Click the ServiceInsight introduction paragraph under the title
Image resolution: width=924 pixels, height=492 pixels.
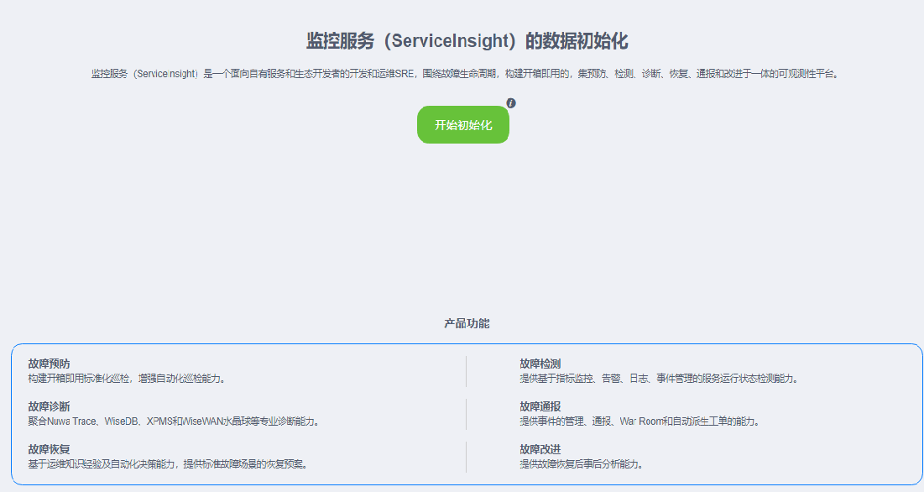[x=464, y=74]
